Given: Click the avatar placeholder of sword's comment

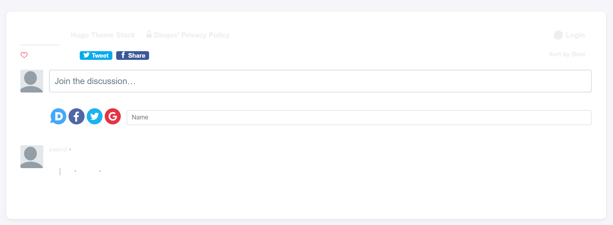Looking at the screenshot, I should [32, 157].
